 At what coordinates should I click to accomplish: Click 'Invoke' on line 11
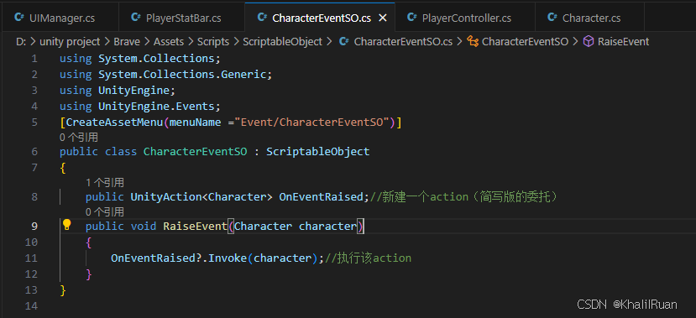(x=228, y=258)
